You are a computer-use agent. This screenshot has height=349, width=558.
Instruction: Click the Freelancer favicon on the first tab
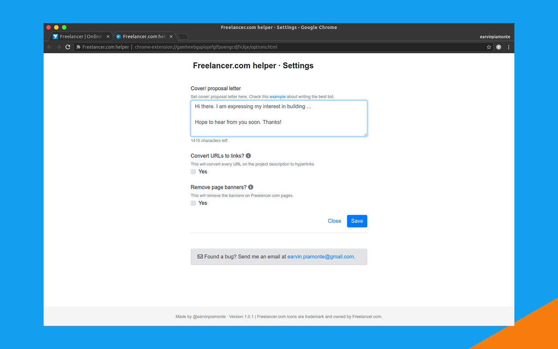tap(55, 37)
